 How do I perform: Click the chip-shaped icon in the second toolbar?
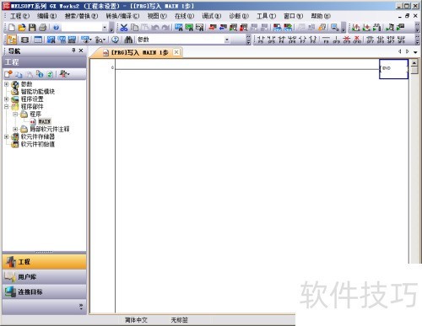(24, 40)
